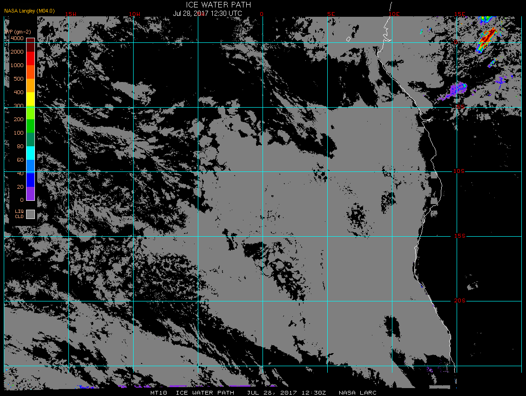
Task: Click the teal 80–100 legend swatch
Action: click(x=31, y=139)
